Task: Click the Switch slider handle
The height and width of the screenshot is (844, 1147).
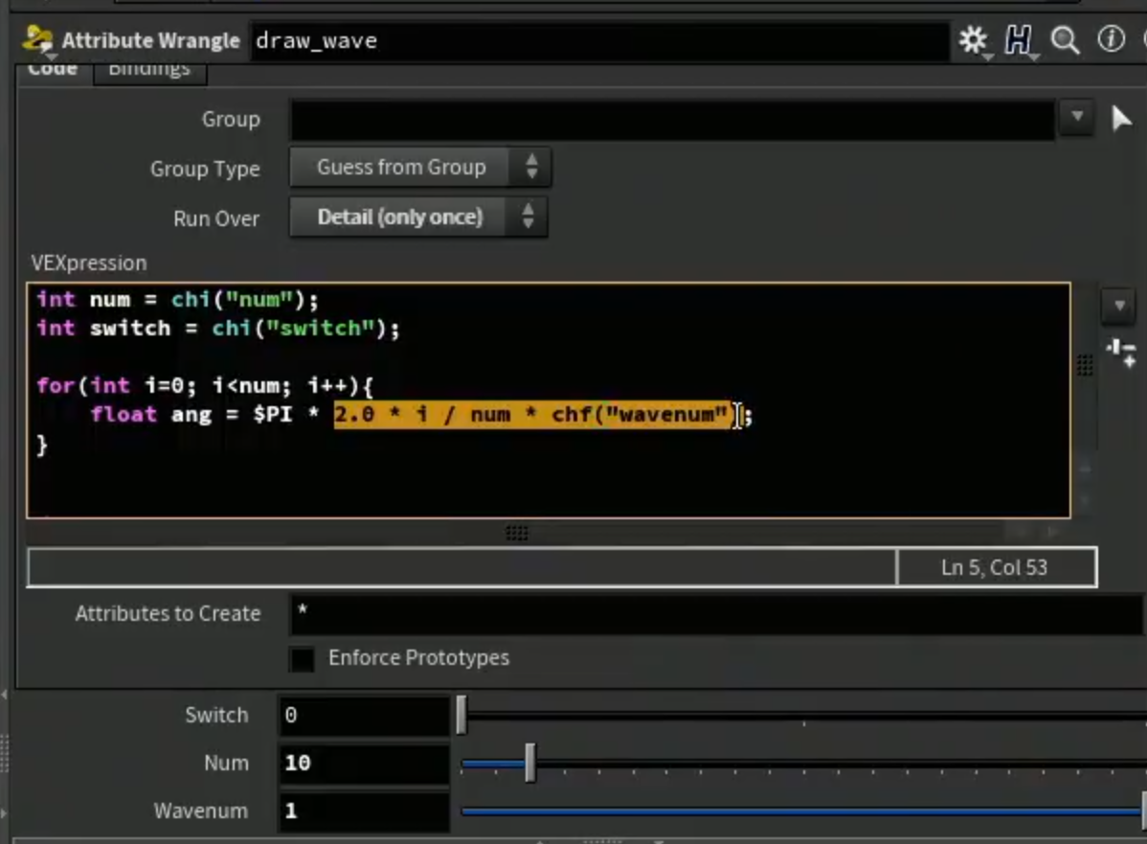Action: pos(461,716)
